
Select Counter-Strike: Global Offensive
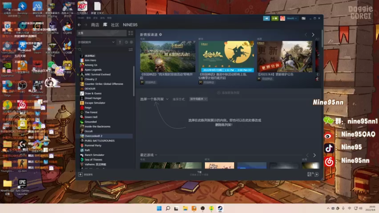point(104,84)
